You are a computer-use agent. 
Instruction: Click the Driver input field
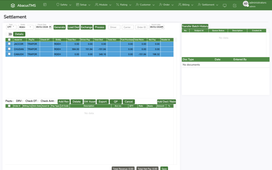(x=114, y=27)
